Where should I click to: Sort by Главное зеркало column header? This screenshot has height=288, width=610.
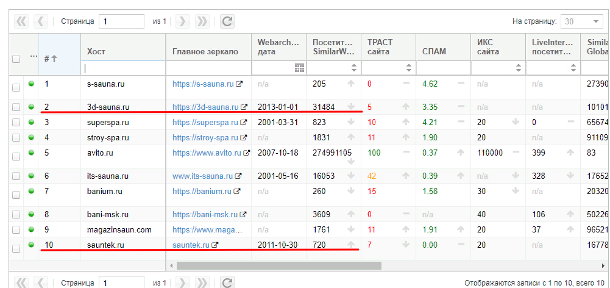(208, 47)
